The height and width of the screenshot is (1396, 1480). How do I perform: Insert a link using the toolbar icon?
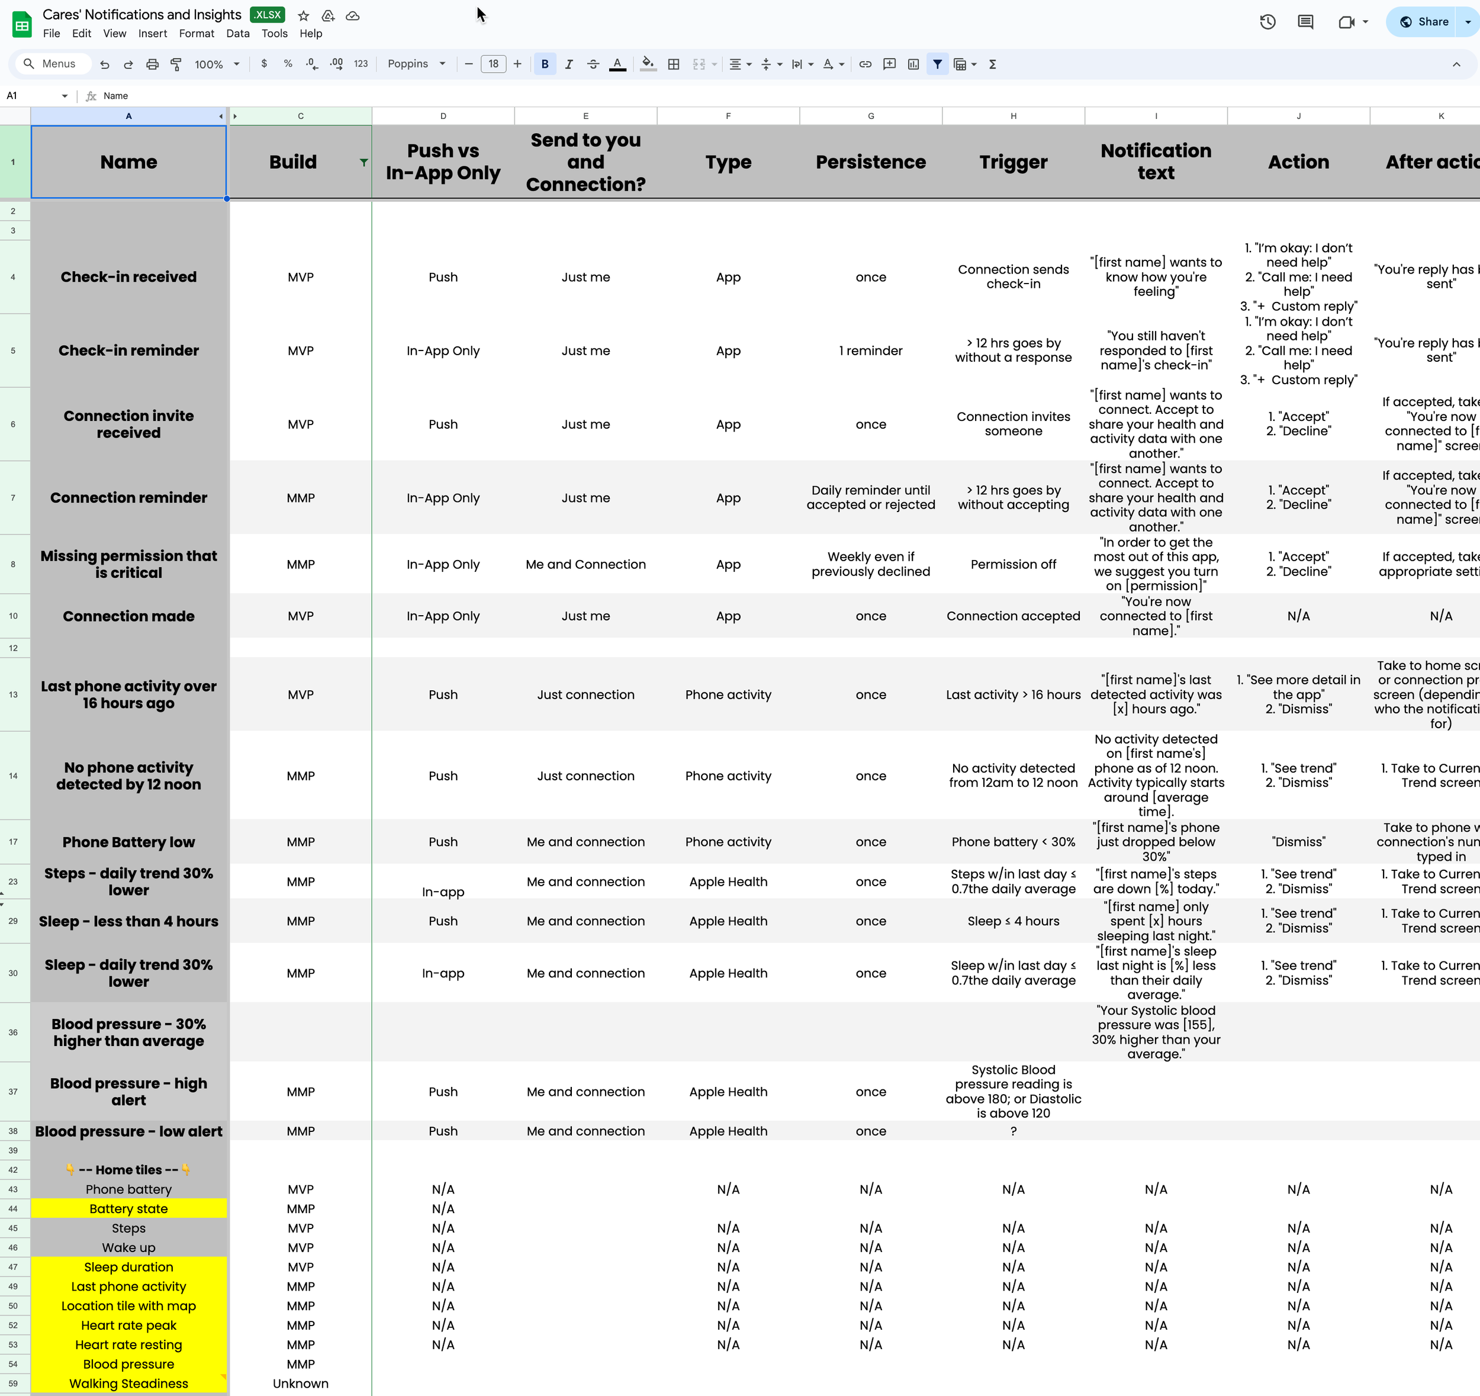(x=865, y=64)
